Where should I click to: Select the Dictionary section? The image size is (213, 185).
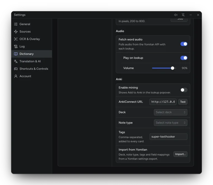click(32, 54)
